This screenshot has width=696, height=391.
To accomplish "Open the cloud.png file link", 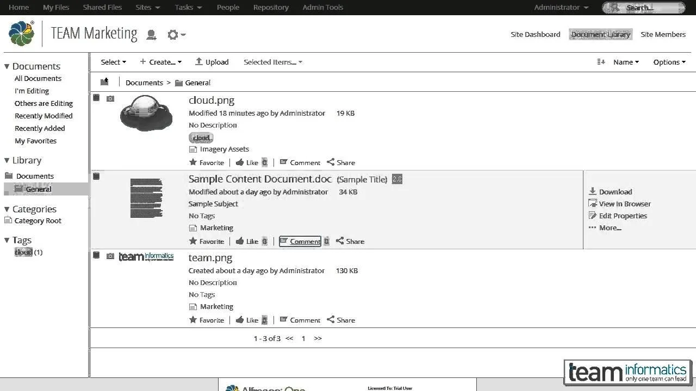I will 212,100.
